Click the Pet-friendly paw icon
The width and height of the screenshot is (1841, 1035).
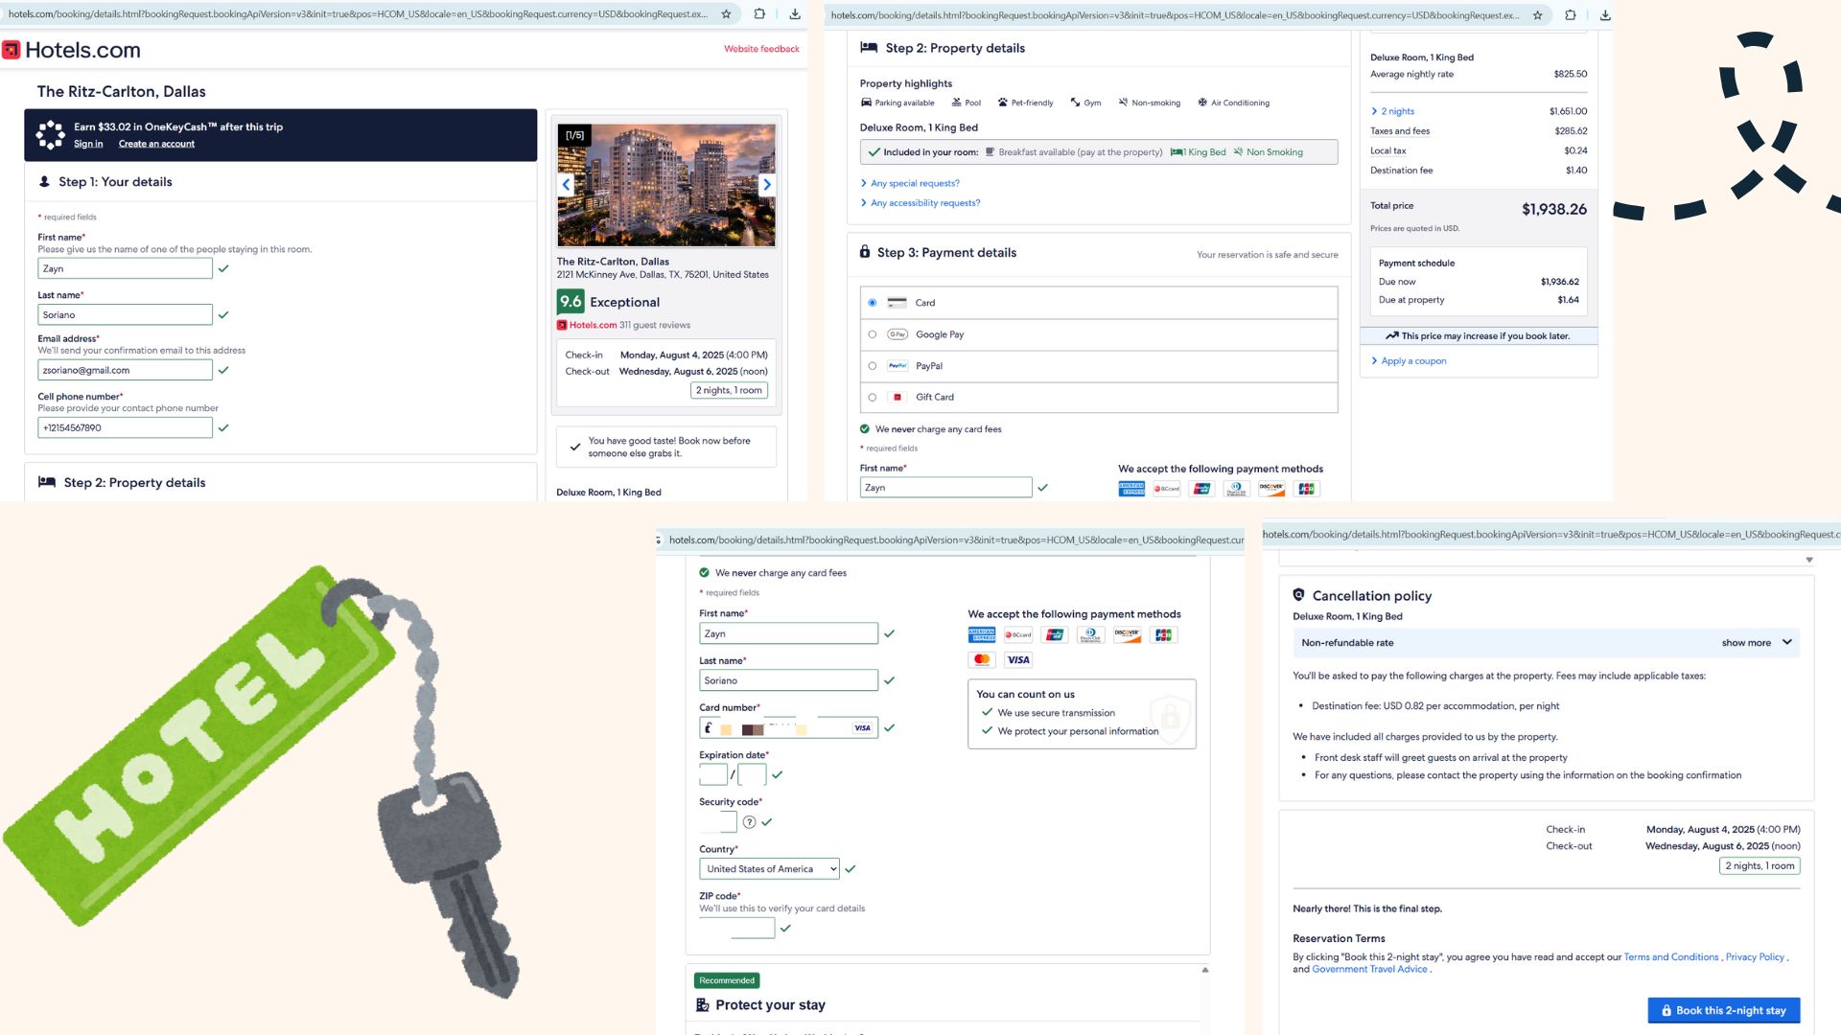(x=1003, y=103)
